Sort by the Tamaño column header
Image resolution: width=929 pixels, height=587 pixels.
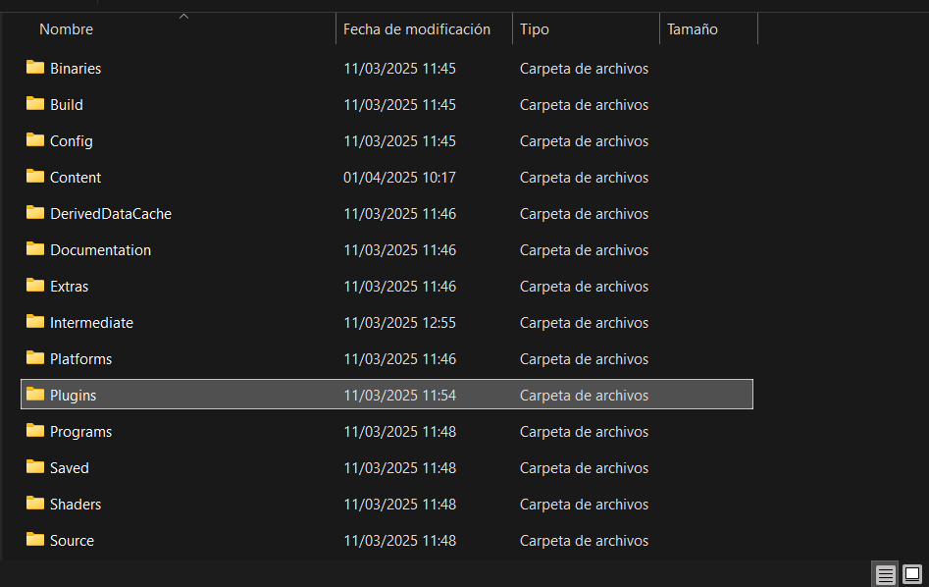[x=693, y=29]
